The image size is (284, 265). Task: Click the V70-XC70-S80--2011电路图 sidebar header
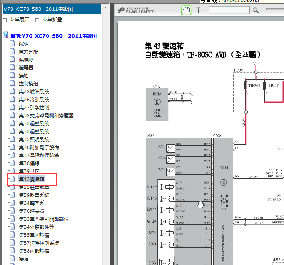(51, 9)
